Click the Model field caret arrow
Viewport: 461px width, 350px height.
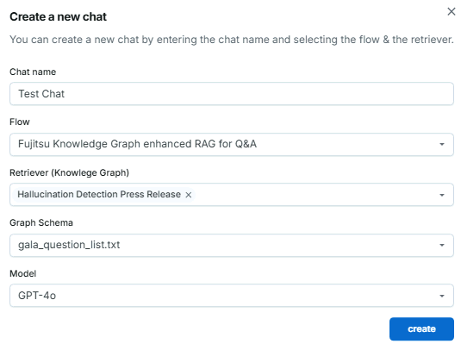coord(441,296)
